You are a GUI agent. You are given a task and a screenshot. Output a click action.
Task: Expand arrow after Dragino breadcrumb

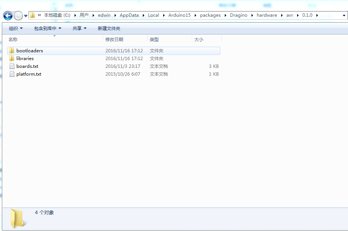click(252, 15)
